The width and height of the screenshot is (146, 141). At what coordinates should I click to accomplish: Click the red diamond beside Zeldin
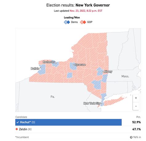click(17, 129)
